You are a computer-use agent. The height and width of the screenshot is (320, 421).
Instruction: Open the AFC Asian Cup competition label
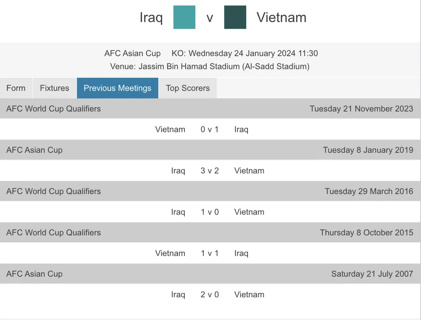tap(133, 54)
